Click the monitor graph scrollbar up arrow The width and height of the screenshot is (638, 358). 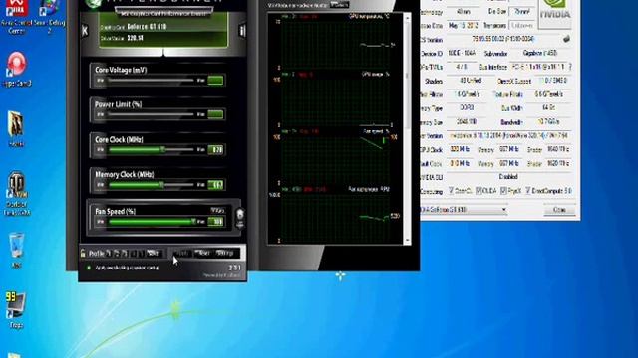point(407,18)
